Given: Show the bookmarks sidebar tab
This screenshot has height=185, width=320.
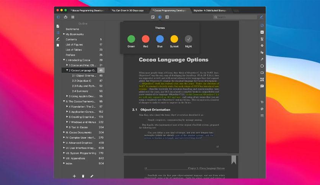Looking at the screenshot, I should click(58, 45).
